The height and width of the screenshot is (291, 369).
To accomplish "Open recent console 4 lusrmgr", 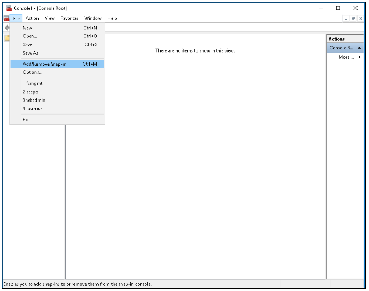I will click(32, 108).
